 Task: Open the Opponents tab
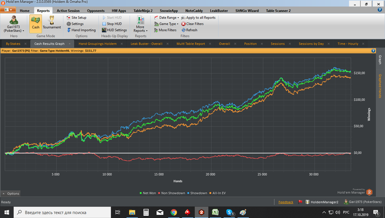(x=96, y=10)
